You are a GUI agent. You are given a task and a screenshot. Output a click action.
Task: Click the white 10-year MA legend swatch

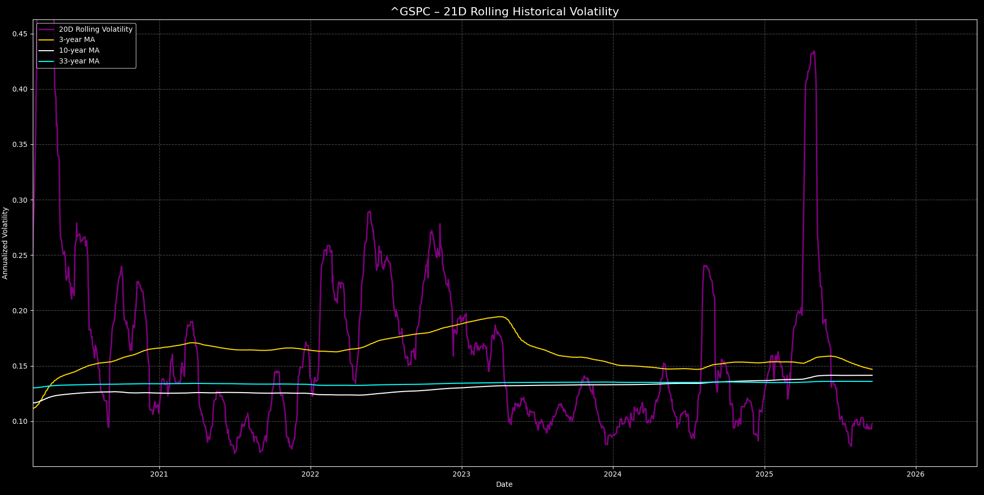click(46, 51)
